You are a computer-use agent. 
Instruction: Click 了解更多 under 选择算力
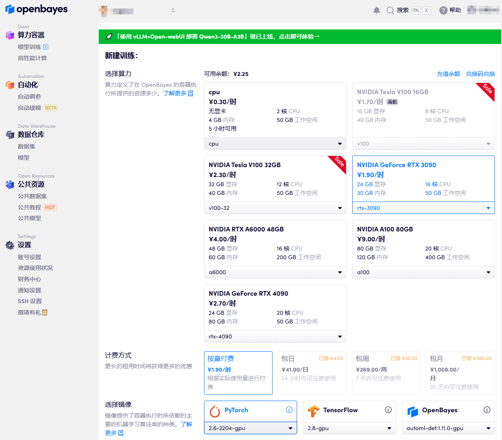tap(175, 93)
